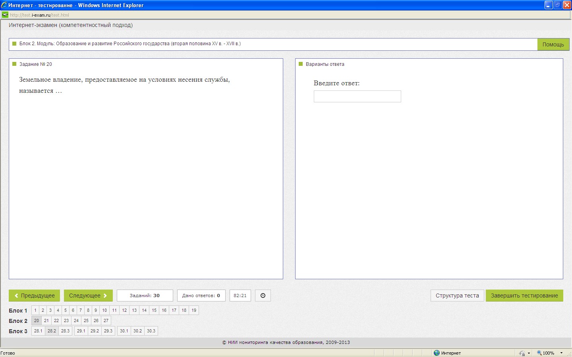The height and width of the screenshot is (357, 572).
Task: Select task 14 in Блок 1
Action: point(144,310)
